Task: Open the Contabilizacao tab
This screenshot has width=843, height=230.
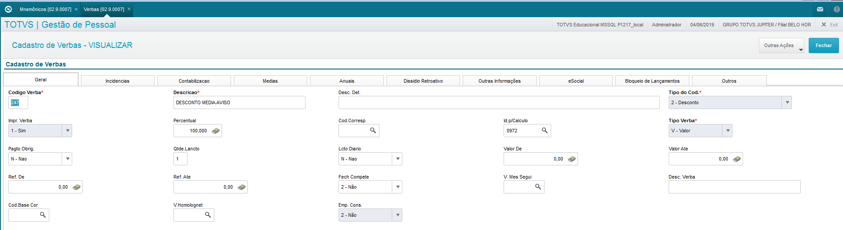Action: 194,81
